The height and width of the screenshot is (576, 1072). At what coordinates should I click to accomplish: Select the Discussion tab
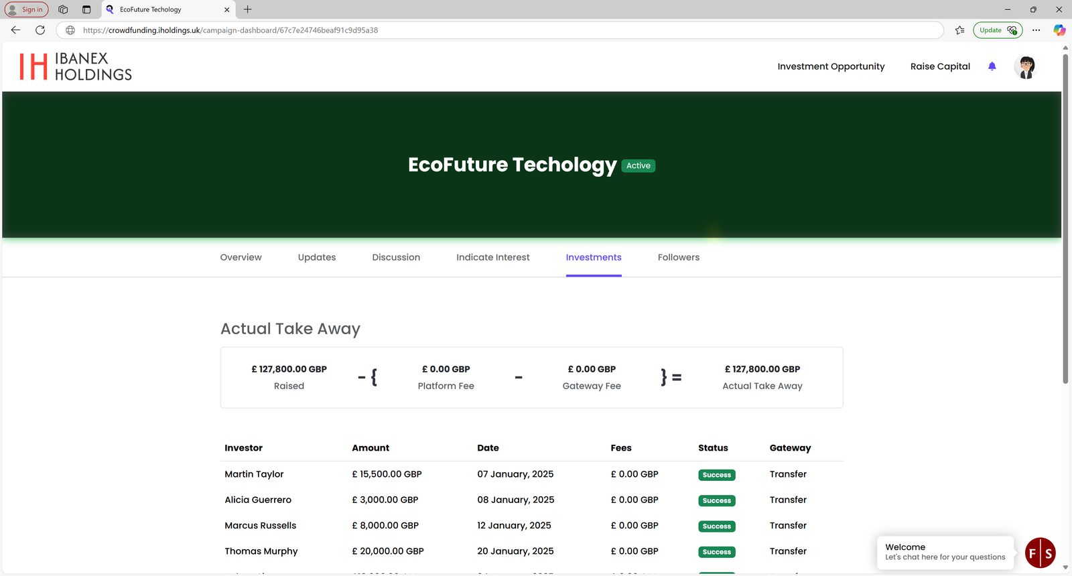click(396, 257)
